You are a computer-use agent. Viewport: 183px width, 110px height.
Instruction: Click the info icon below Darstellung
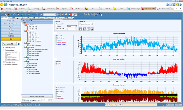pyautogui.click(x=81, y=29)
